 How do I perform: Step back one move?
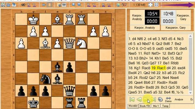tap(139, 99)
